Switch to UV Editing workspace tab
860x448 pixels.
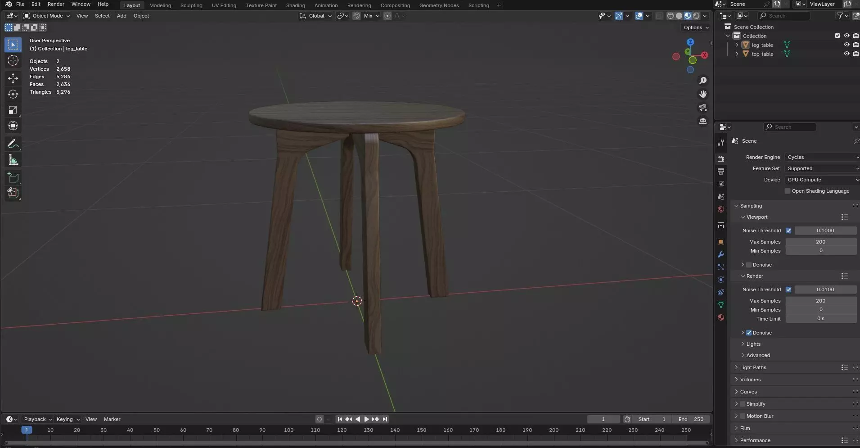(x=224, y=5)
